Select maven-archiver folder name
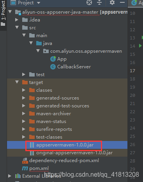Screen dimensions: 143x182 (x=53, y=114)
